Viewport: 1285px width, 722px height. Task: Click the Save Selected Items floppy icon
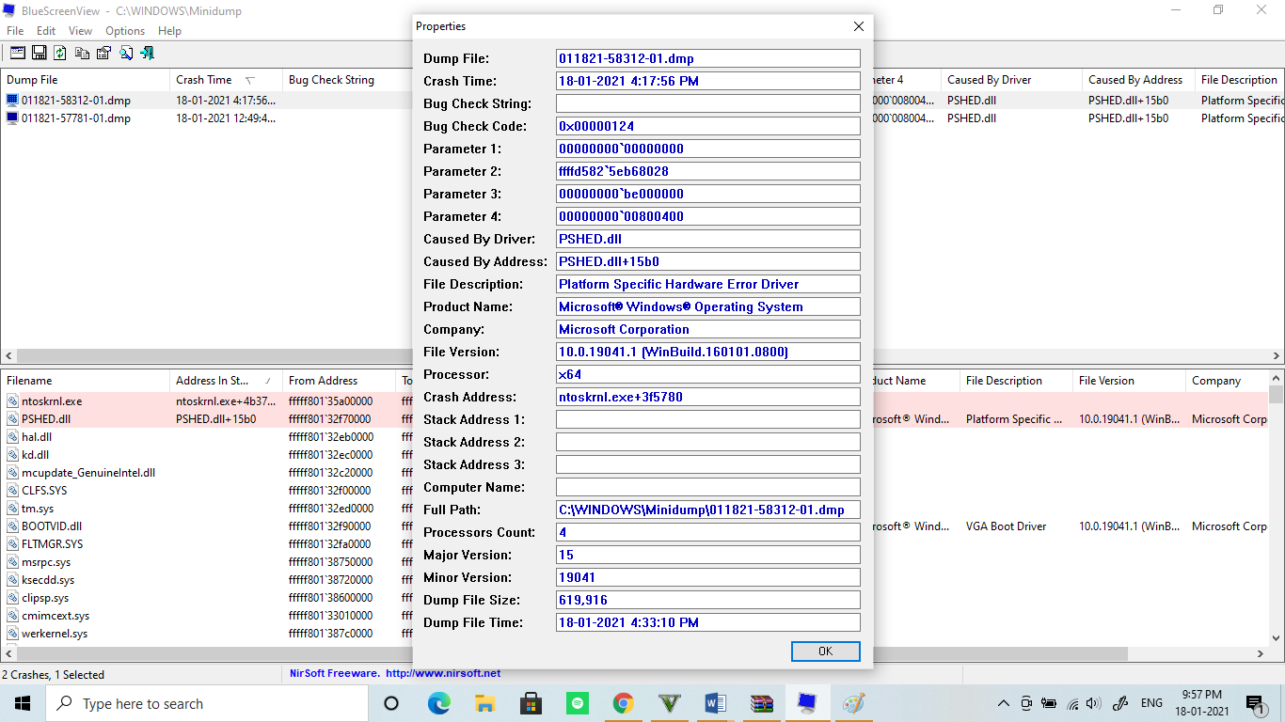[40, 54]
